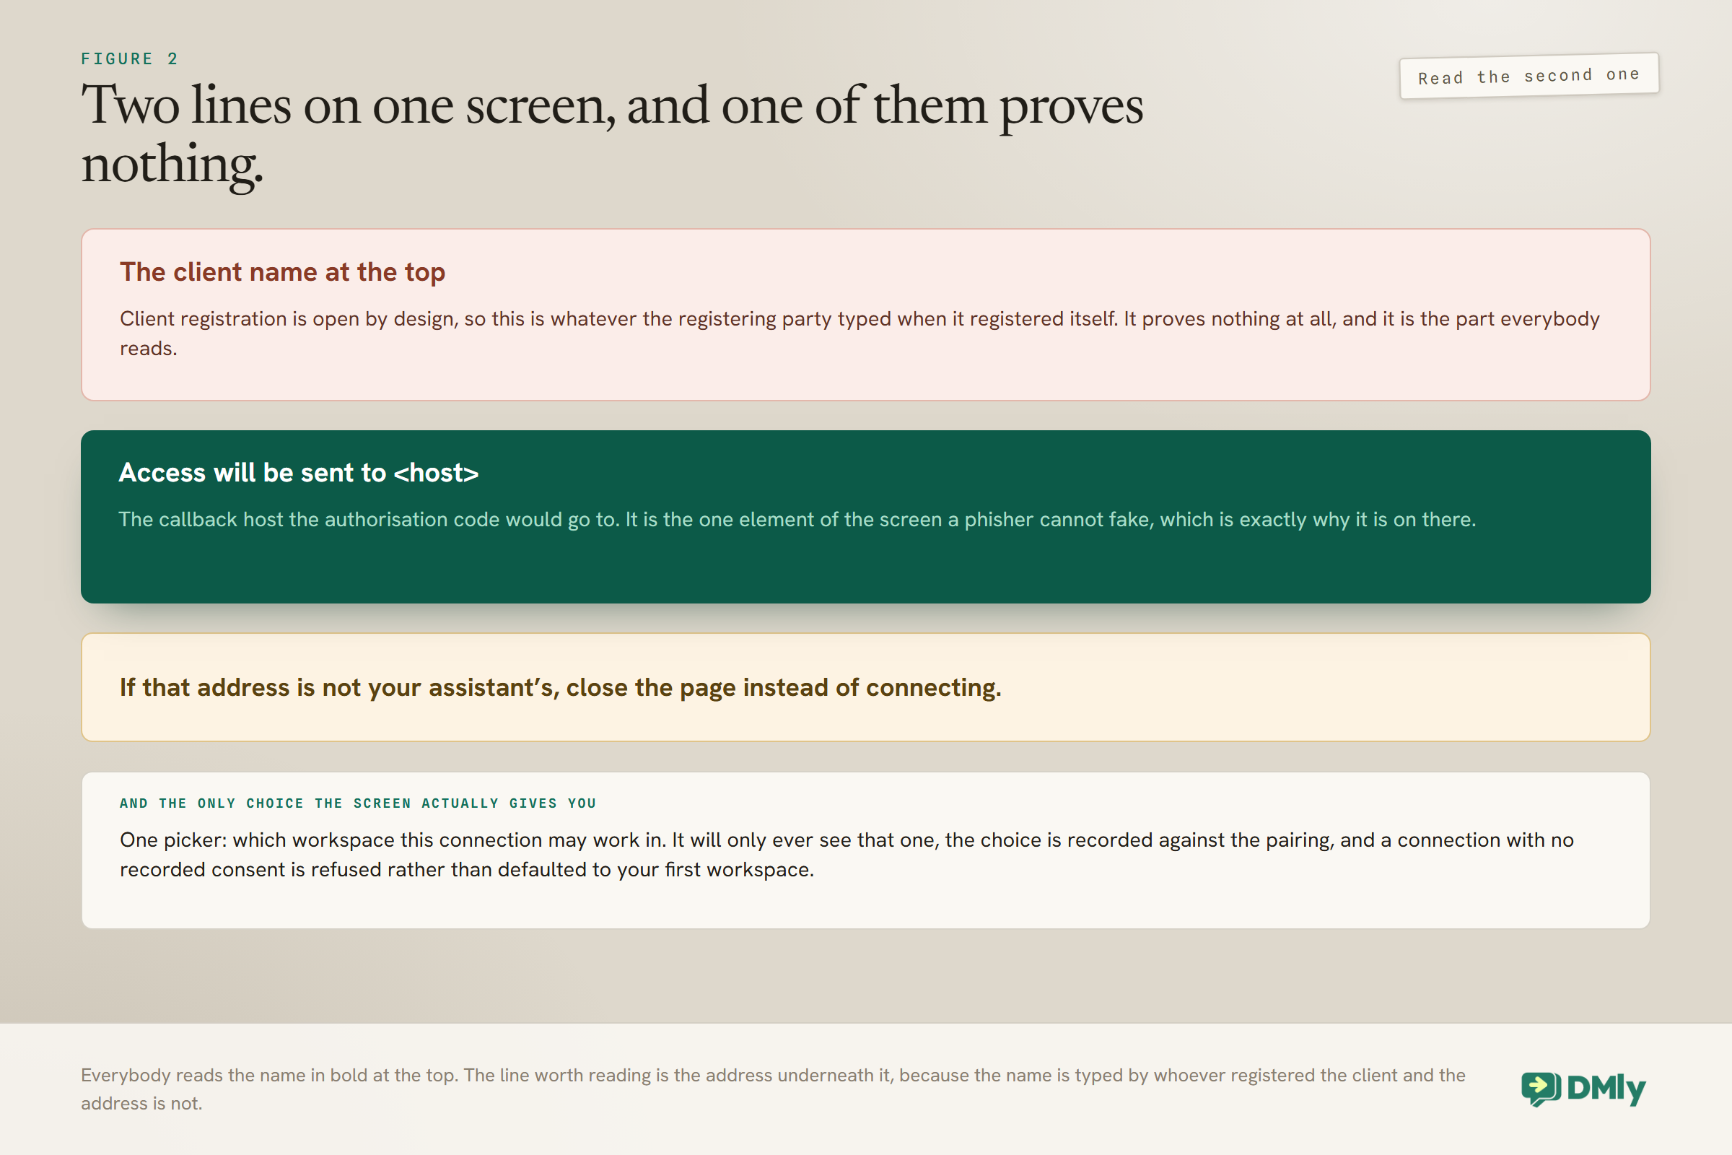Click the DMly wordmark text
The height and width of the screenshot is (1155, 1732).
click(1606, 1089)
